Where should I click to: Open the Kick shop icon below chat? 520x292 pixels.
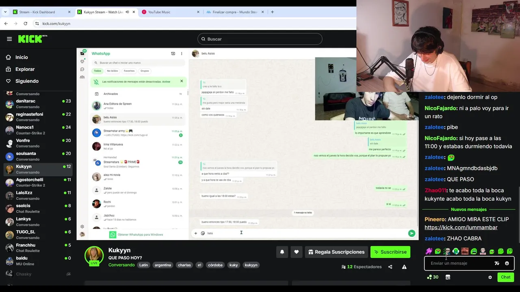coord(448,277)
